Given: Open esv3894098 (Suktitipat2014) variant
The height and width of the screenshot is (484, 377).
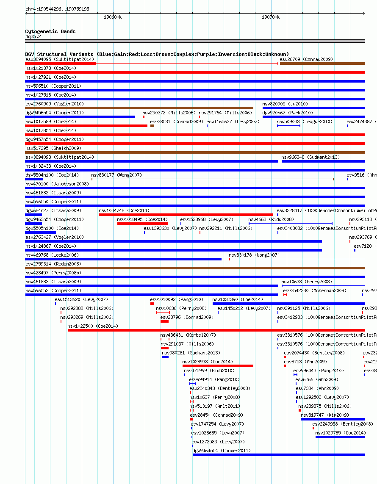Looking at the screenshot, I should coord(152,161).
